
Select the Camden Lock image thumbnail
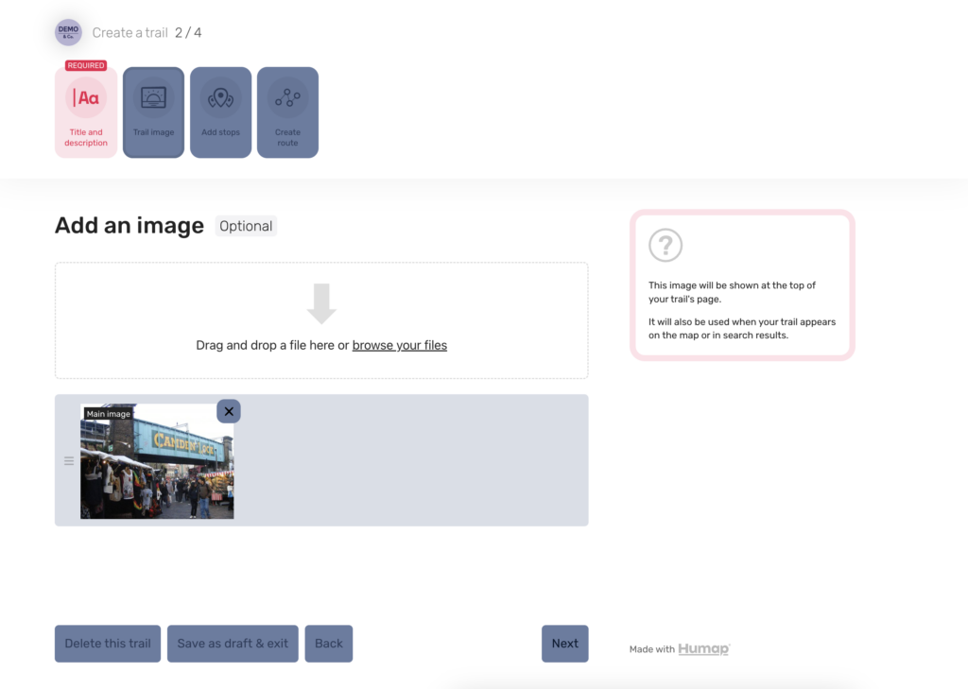157,468
